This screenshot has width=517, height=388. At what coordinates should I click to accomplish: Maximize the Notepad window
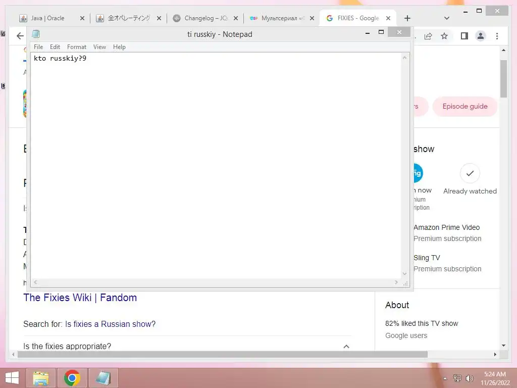tap(381, 32)
